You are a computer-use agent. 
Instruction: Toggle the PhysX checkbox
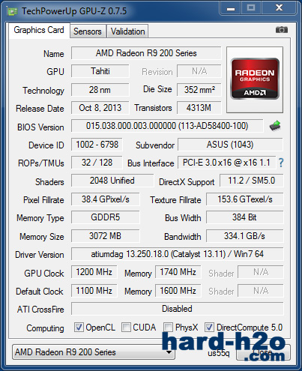pos(168,327)
